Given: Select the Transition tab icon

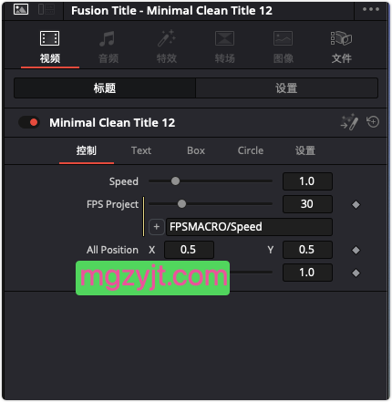Looking at the screenshot, I should [224, 38].
